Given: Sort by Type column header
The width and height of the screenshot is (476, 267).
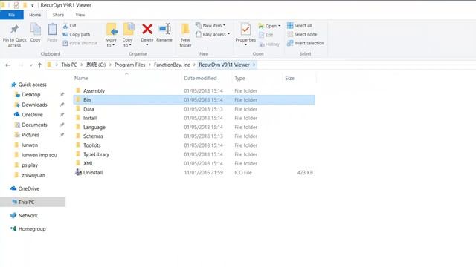Looking at the screenshot, I should pos(239,78).
